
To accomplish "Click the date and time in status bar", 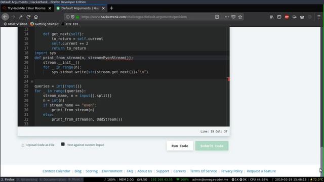I will tap(291, 179).
